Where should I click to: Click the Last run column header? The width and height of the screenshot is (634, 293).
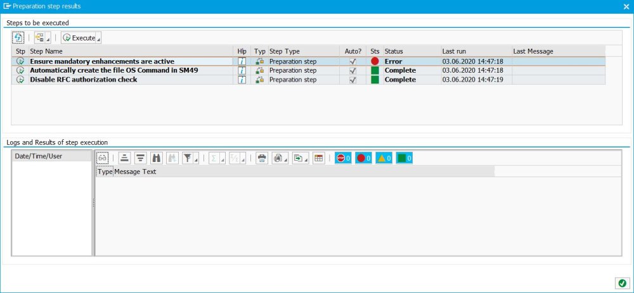click(x=476, y=51)
